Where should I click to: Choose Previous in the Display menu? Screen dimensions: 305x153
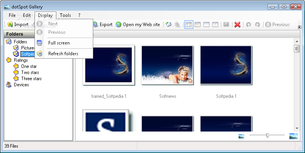coord(64,32)
